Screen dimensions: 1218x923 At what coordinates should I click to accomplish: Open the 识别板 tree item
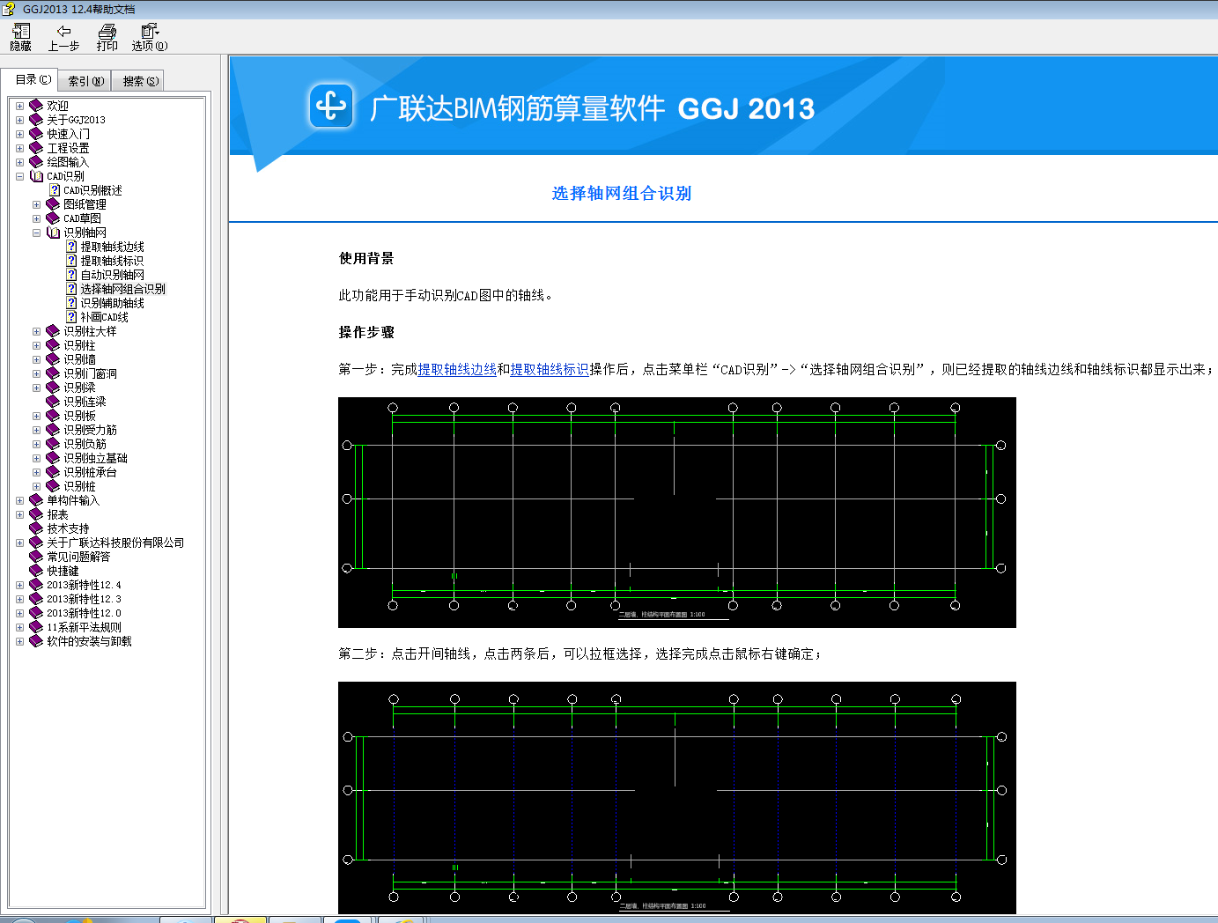coord(79,416)
